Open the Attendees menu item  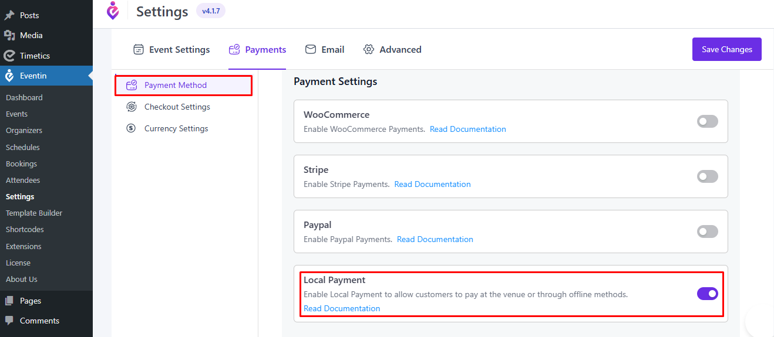23,180
